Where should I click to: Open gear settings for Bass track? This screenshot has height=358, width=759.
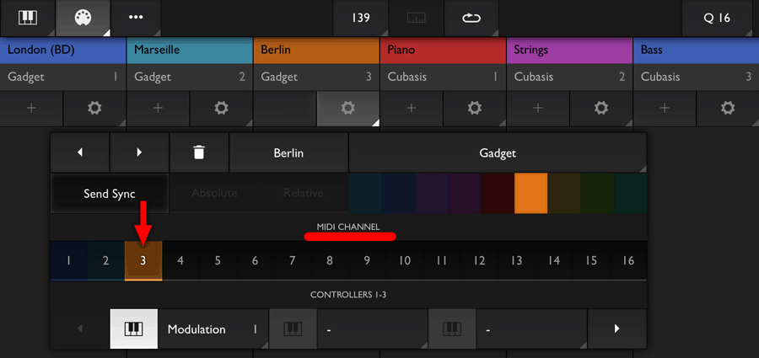[x=728, y=109]
